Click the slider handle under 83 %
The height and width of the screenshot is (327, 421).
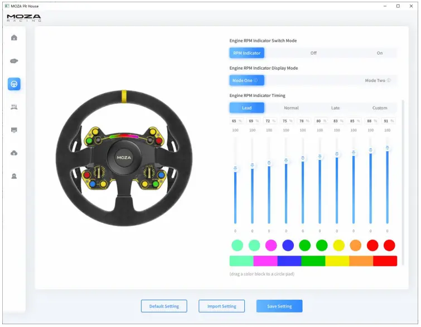point(337,154)
